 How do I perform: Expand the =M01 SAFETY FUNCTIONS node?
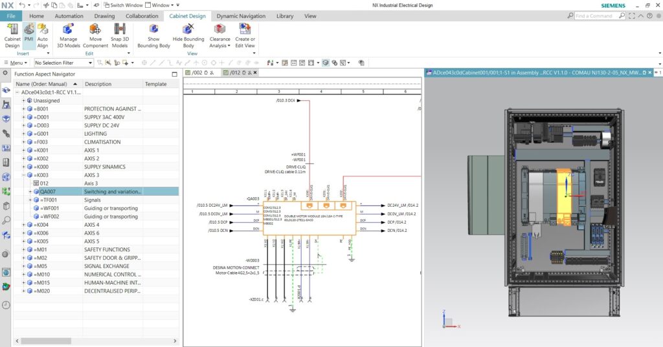[24, 249]
